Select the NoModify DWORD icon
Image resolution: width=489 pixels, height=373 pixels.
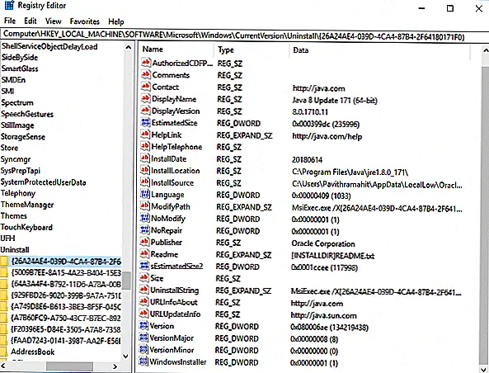144,219
